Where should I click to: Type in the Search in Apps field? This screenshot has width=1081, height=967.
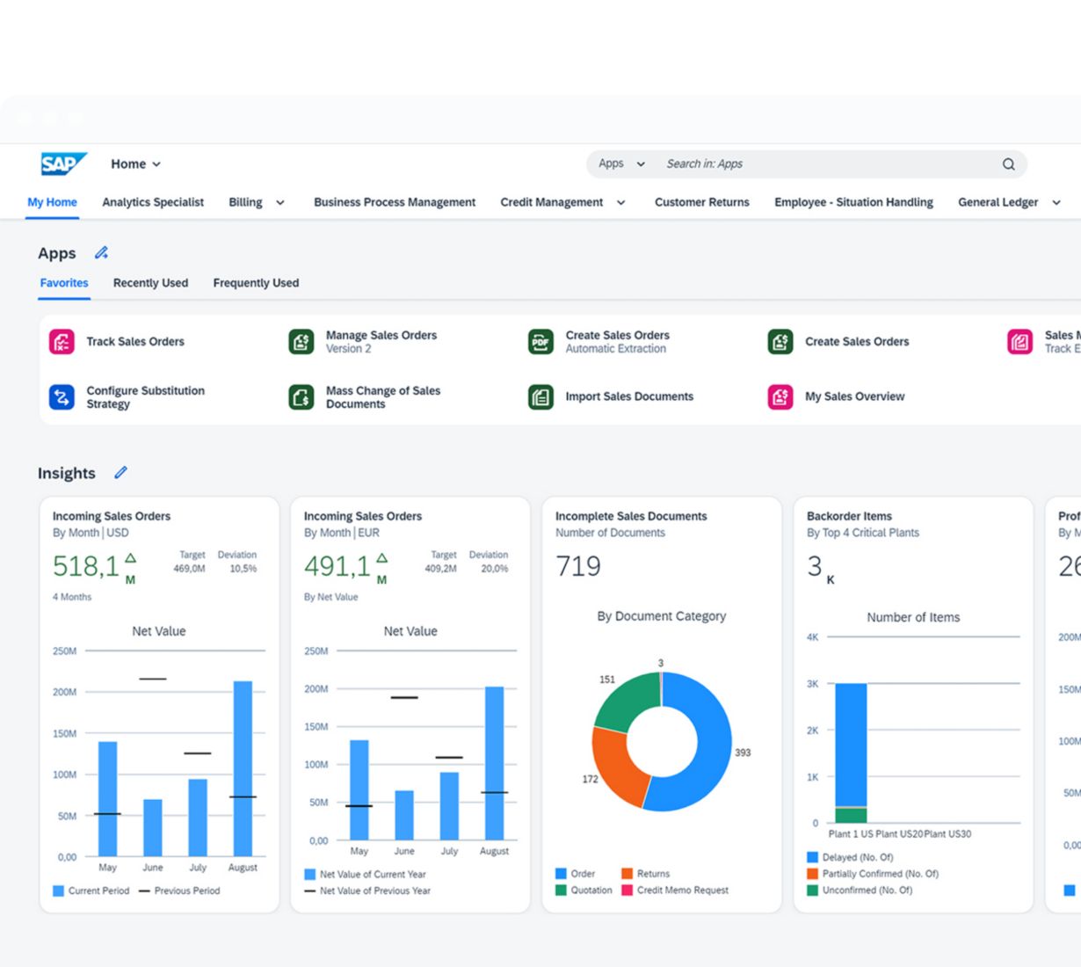pos(826,164)
